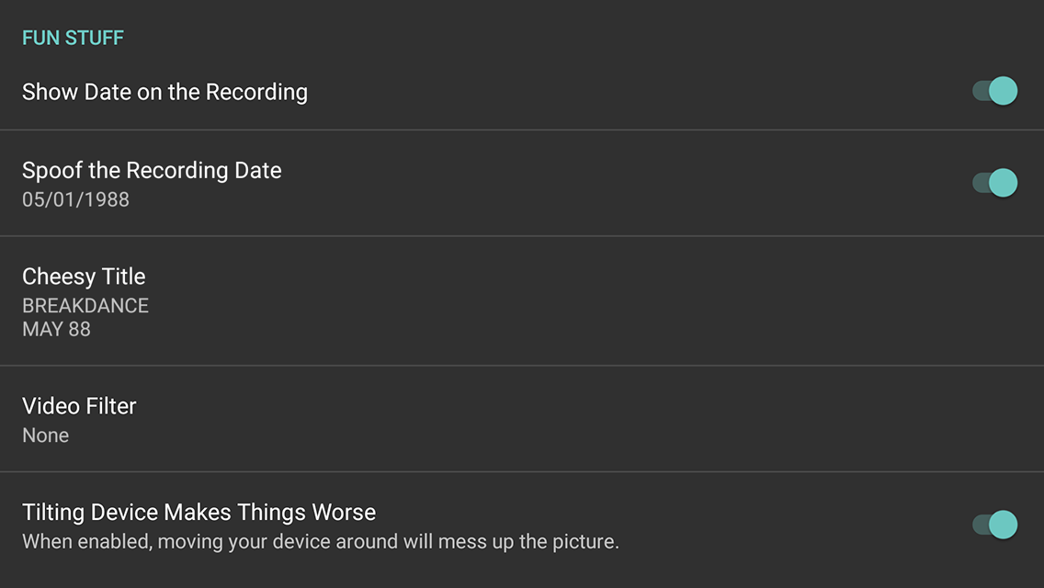Open the 'Tilting Device Makes Things Worse' row
Viewport: 1044px width, 588px height.
coord(368,525)
